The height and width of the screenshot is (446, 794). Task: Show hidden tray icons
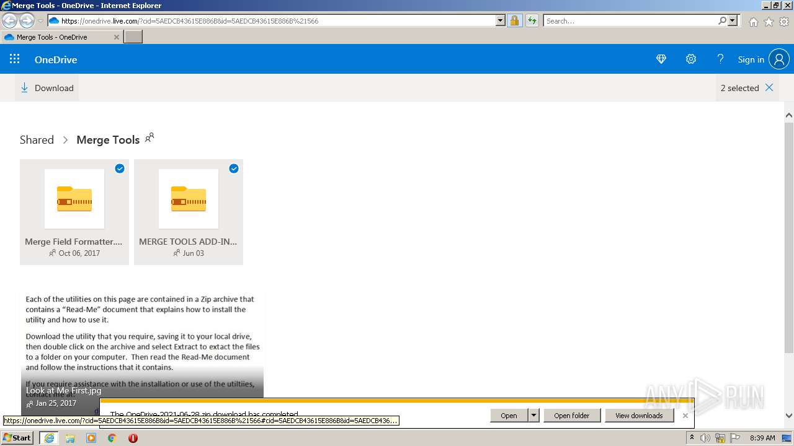pyautogui.click(x=692, y=437)
